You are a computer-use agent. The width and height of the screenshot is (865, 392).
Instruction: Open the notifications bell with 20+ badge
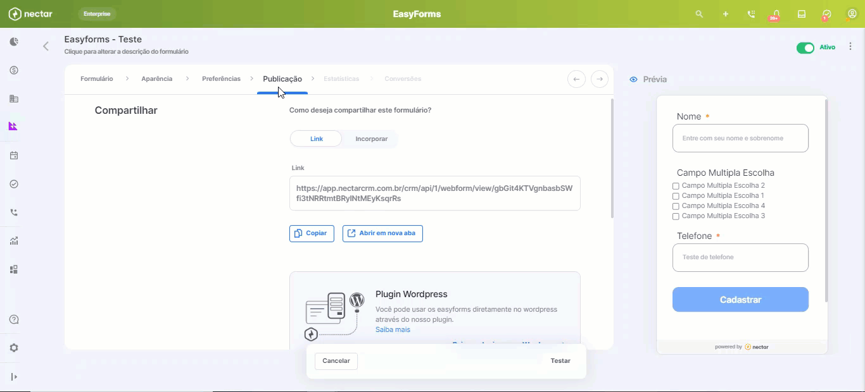pyautogui.click(x=776, y=15)
